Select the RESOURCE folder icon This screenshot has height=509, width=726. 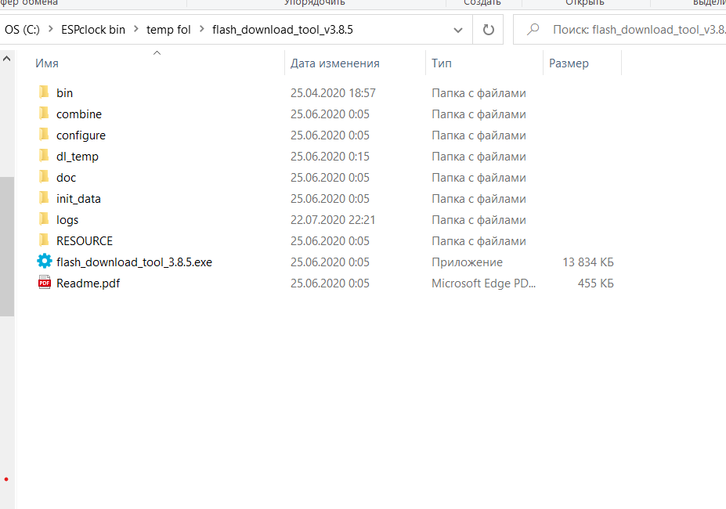[x=44, y=240]
